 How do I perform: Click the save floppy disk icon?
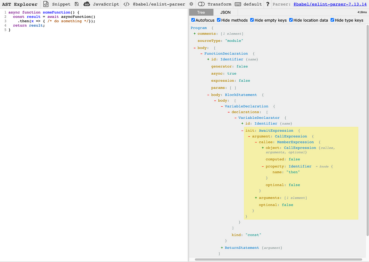click(x=76, y=4)
